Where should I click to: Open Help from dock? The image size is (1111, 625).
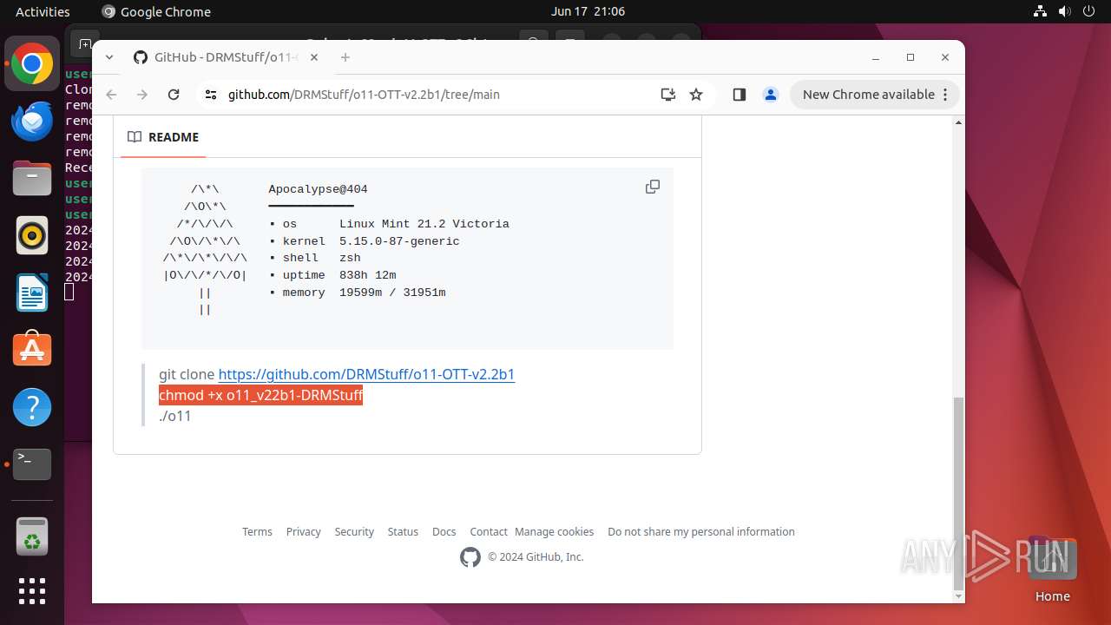[x=32, y=407]
